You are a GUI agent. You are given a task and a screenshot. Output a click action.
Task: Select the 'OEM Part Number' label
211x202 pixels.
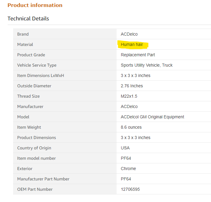35,190
